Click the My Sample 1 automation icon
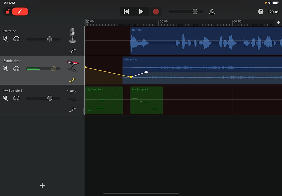282x196 pixels. [72, 110]
